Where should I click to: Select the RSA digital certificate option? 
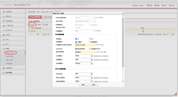[90, 49]
